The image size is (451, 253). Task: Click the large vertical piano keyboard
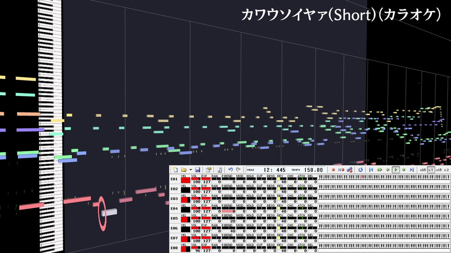pyautogui.click(x=51, y=126)
